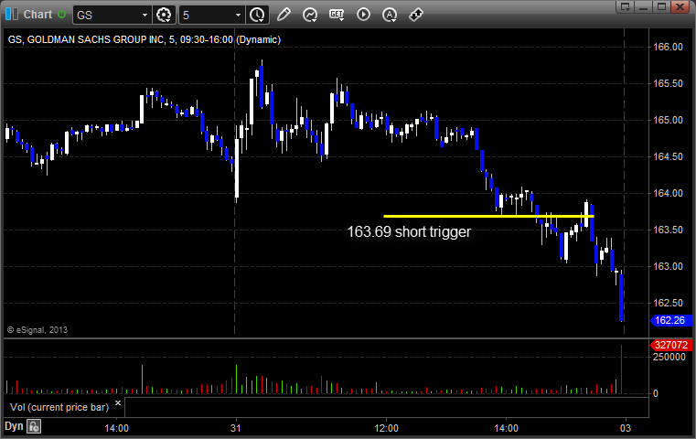The image size is (696, 439).
Task: Open the circled A alerts menu
Action: [390, 15]
